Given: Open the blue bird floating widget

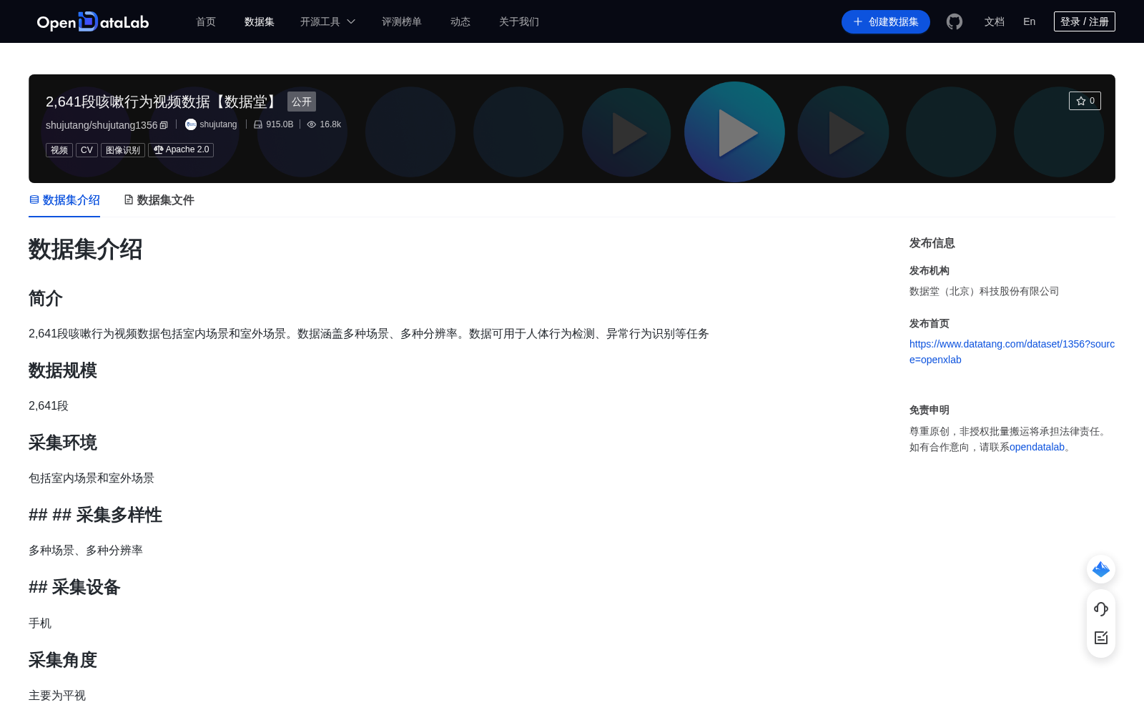Looking at the screenshot, I should (x=1101, y=569).
